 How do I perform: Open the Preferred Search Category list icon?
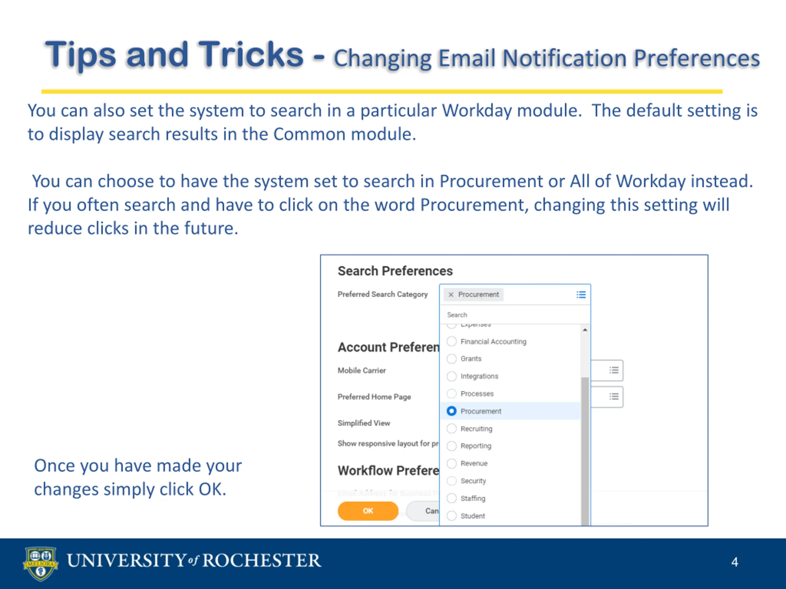(581, 295)
